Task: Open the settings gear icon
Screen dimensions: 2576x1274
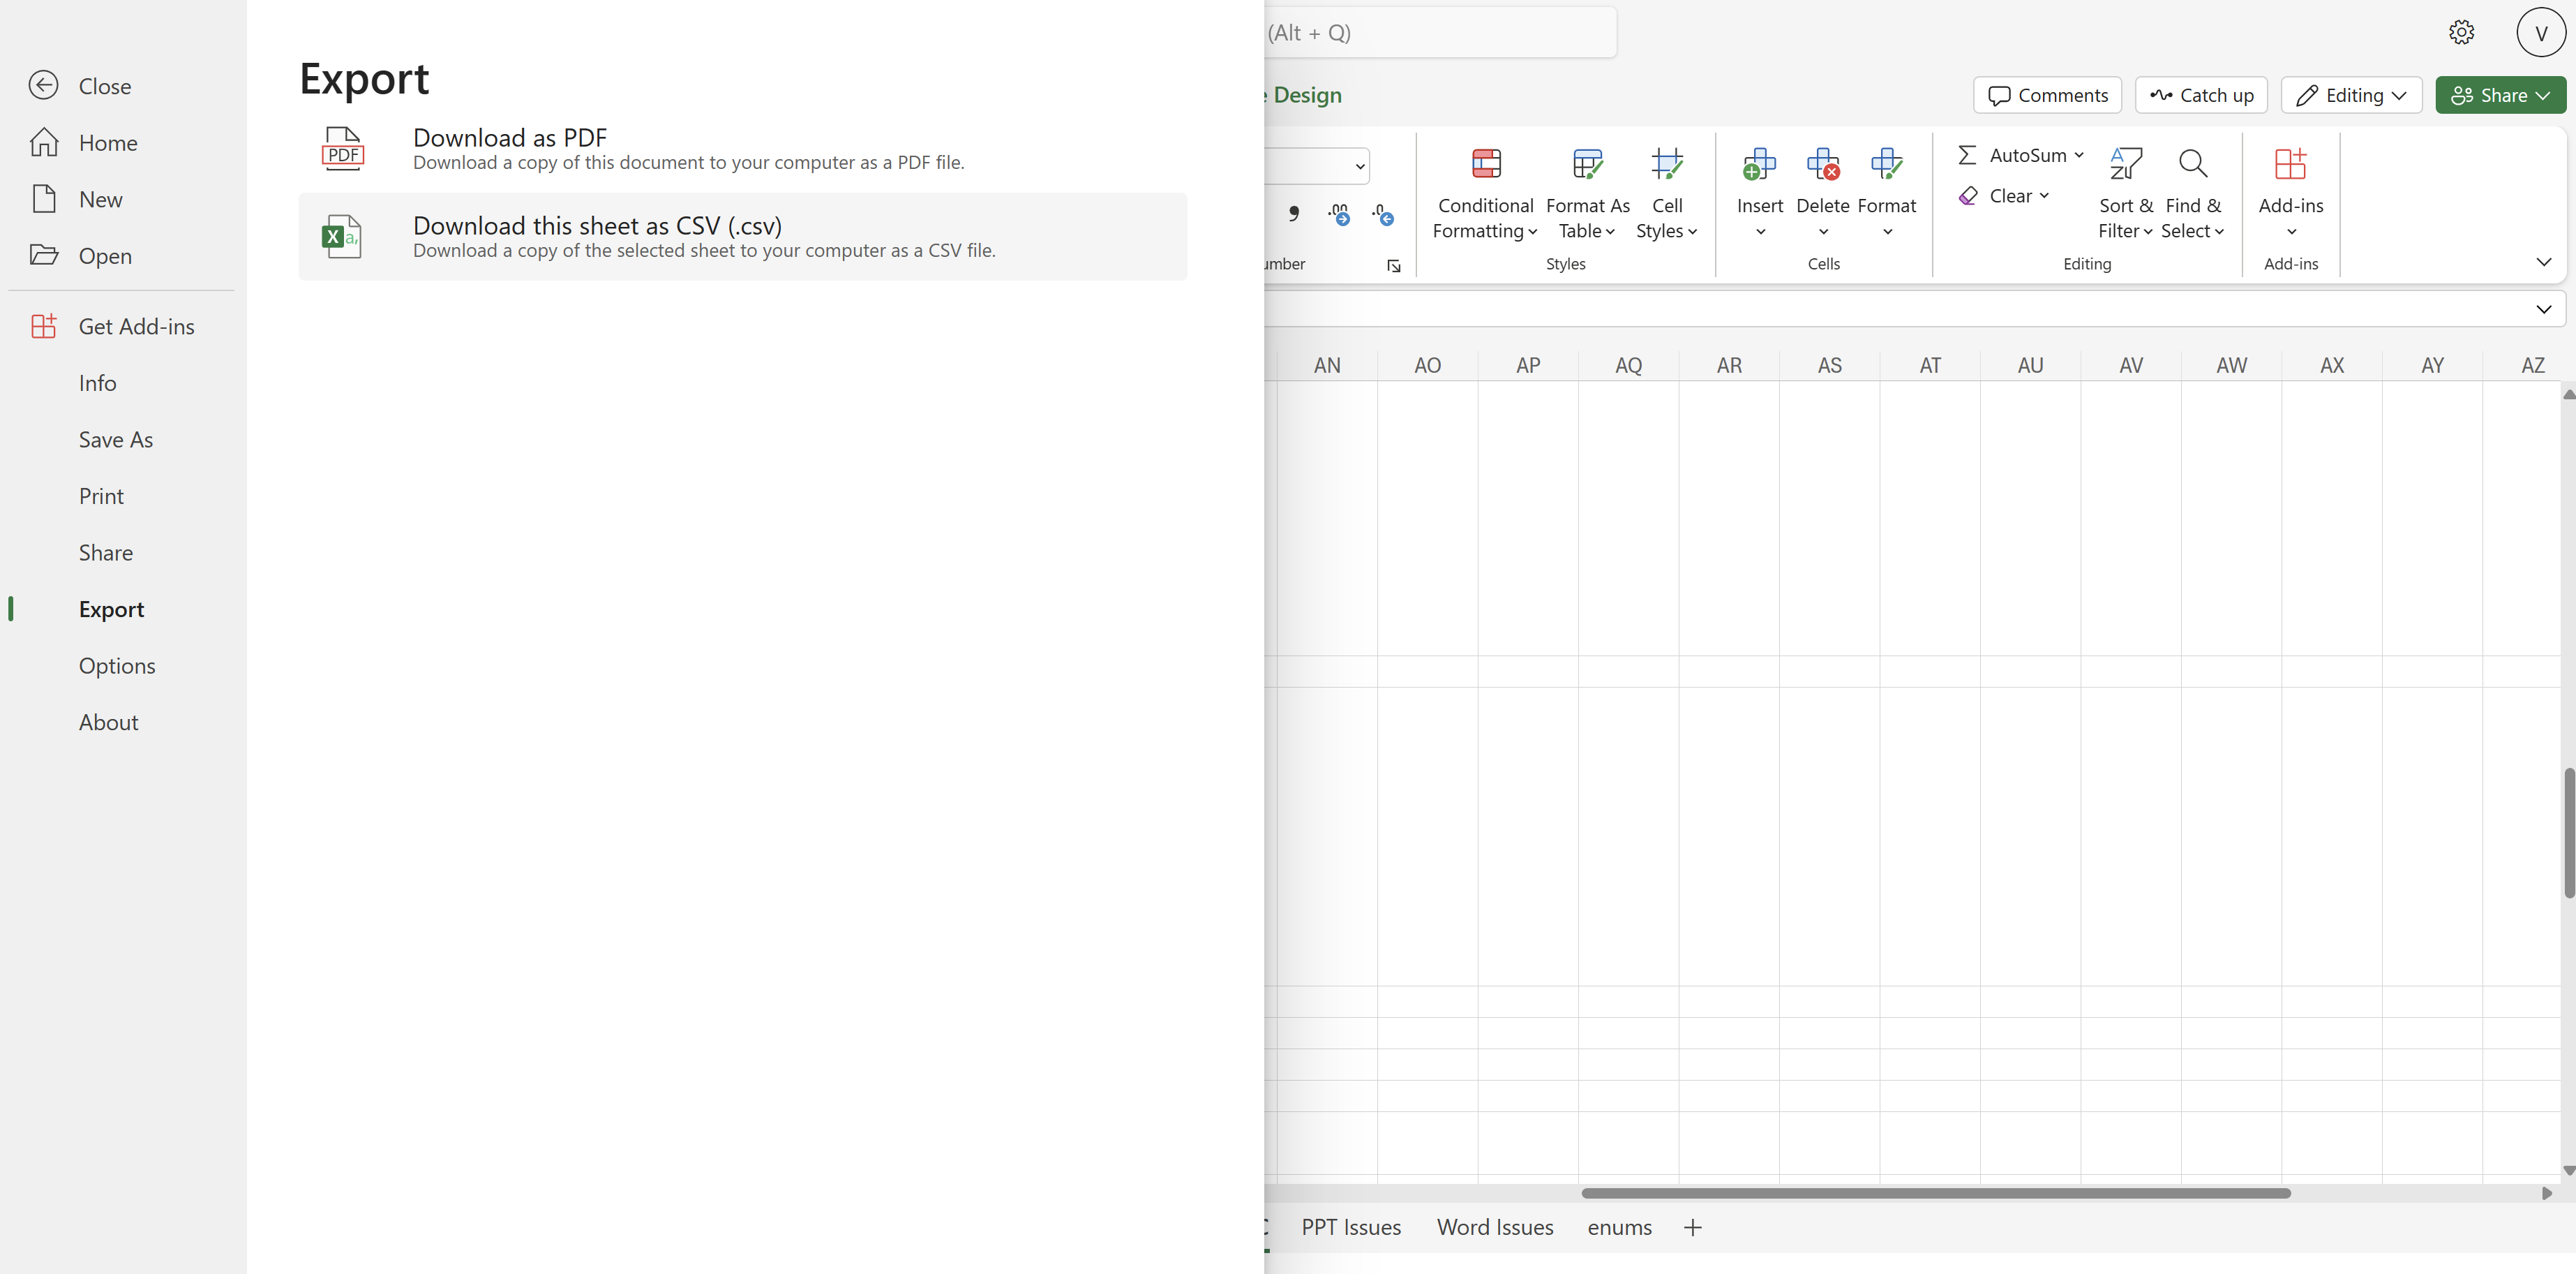Action: pos(2461,33)
